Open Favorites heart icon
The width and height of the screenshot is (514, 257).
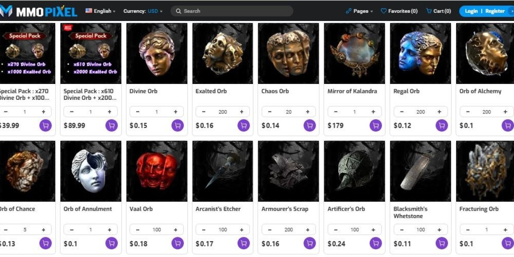[384, 11]
